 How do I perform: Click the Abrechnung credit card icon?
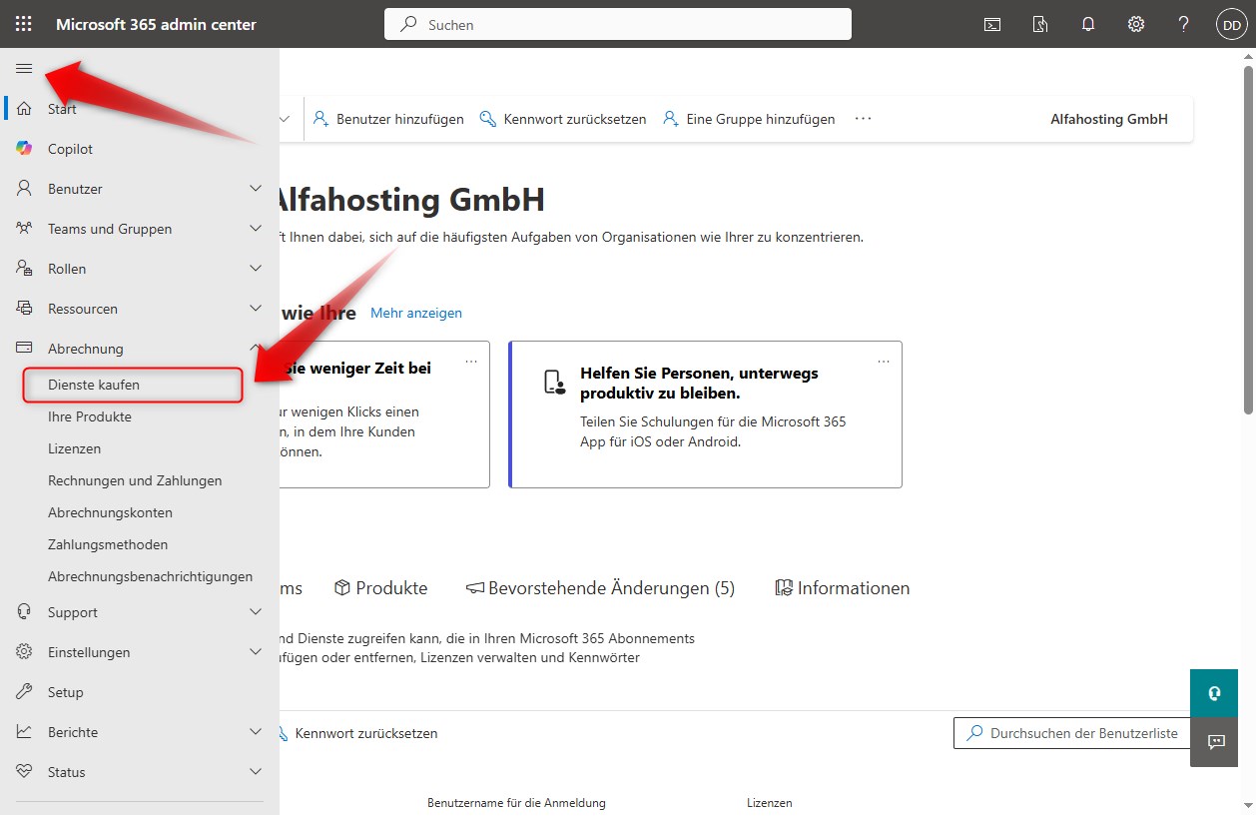coord(25,349)
